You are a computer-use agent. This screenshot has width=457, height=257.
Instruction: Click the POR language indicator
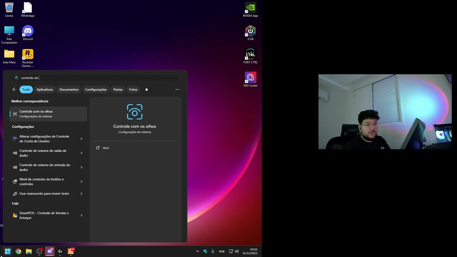tap(222, 251)
